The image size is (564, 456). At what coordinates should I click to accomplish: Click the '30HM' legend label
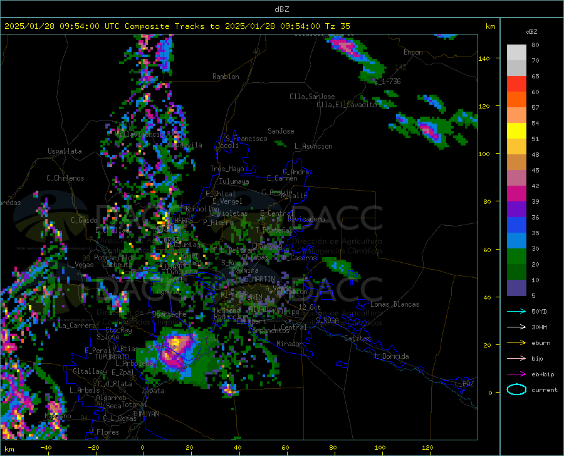click(x=539, y=327)
